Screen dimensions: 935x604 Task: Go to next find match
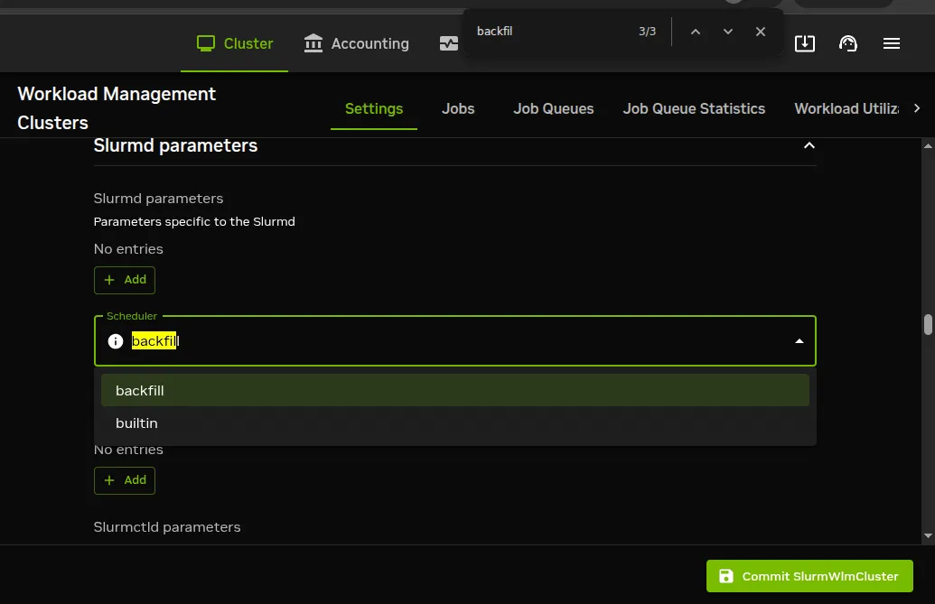[x=727, y=32]
